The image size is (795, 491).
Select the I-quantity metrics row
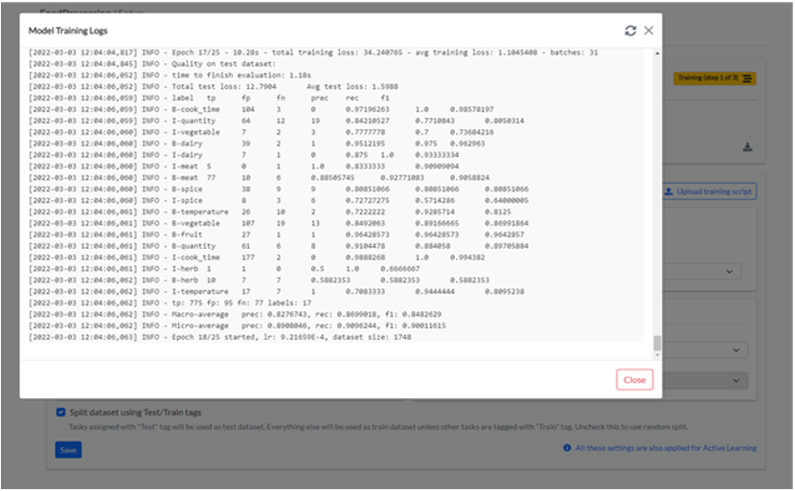tap(276, 121)
